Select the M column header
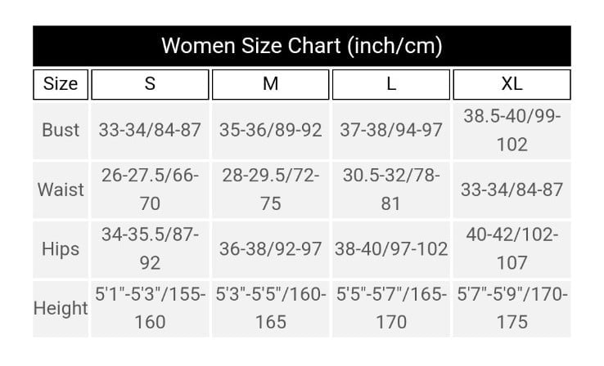The image size is (604, 366). pyautogui.click(x=270, y=84)
